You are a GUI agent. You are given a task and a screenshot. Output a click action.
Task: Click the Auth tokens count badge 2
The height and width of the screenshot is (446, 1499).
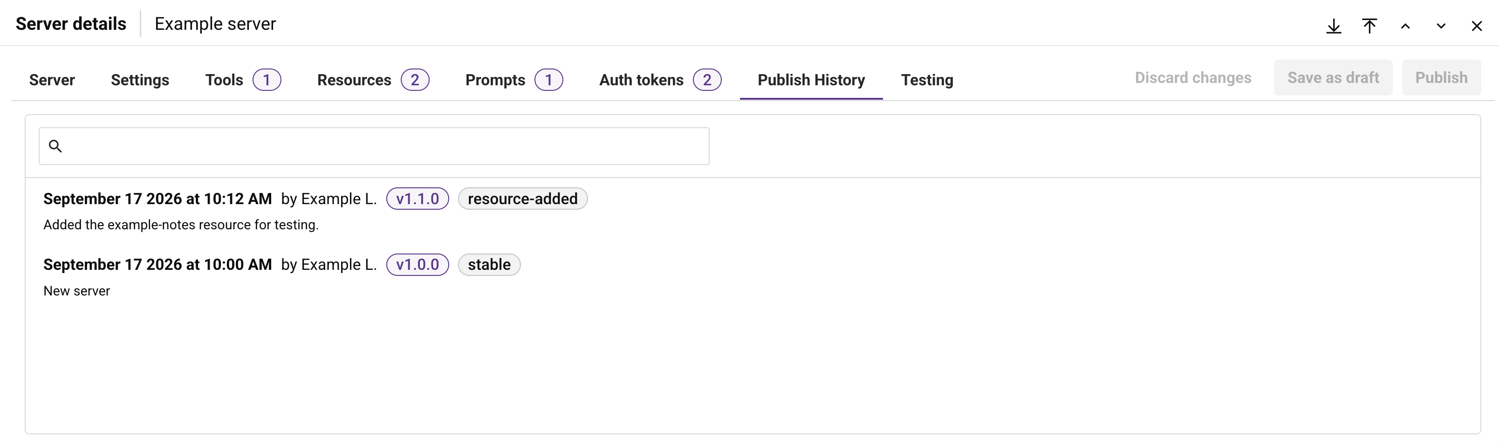click(x=707, y=80)
